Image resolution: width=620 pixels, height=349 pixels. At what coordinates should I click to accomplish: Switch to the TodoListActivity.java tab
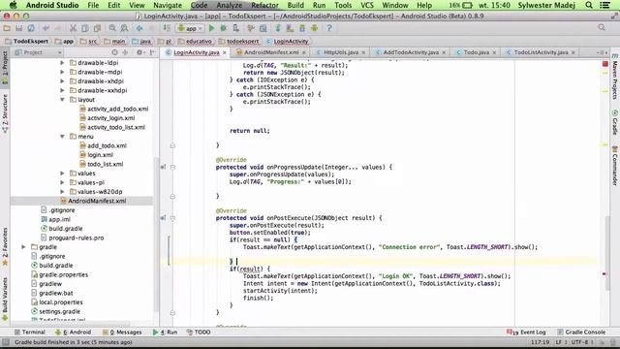click(x=541, y=52)
